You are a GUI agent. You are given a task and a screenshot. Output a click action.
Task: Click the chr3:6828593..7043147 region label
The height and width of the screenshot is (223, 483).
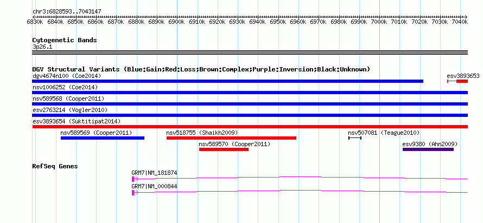[x=67, y=12]
